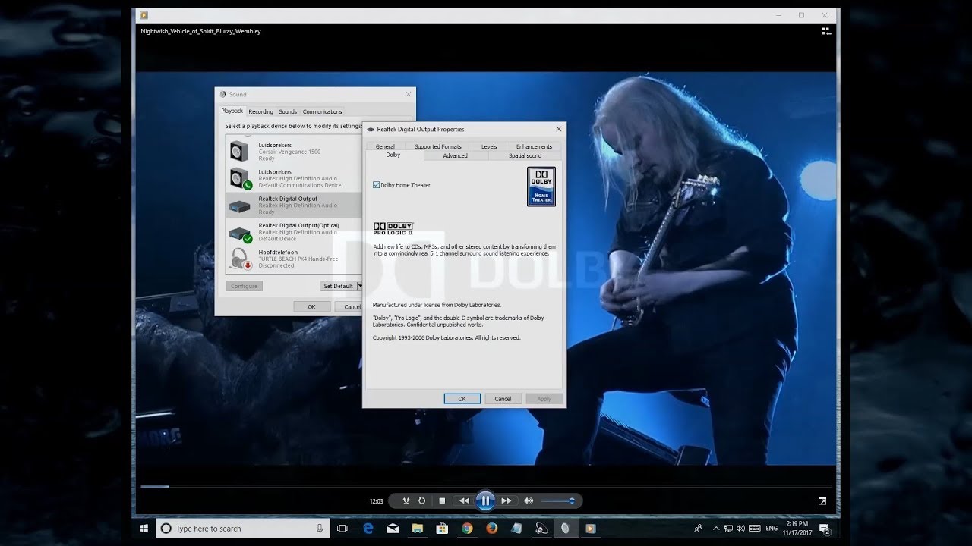This screenshot has width=972, height=546.
Task: Click the greyed Apply button in Properties
Action: [544, 399]
